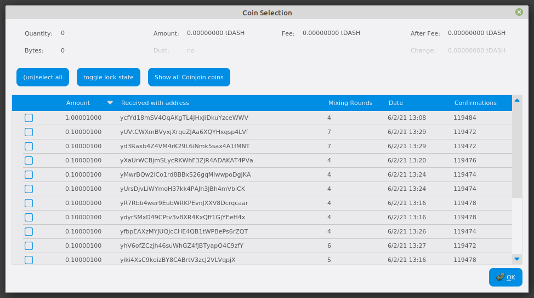Close the Coin Selection dialog
This screenshot has width=534, height=298.
(519, 12)
